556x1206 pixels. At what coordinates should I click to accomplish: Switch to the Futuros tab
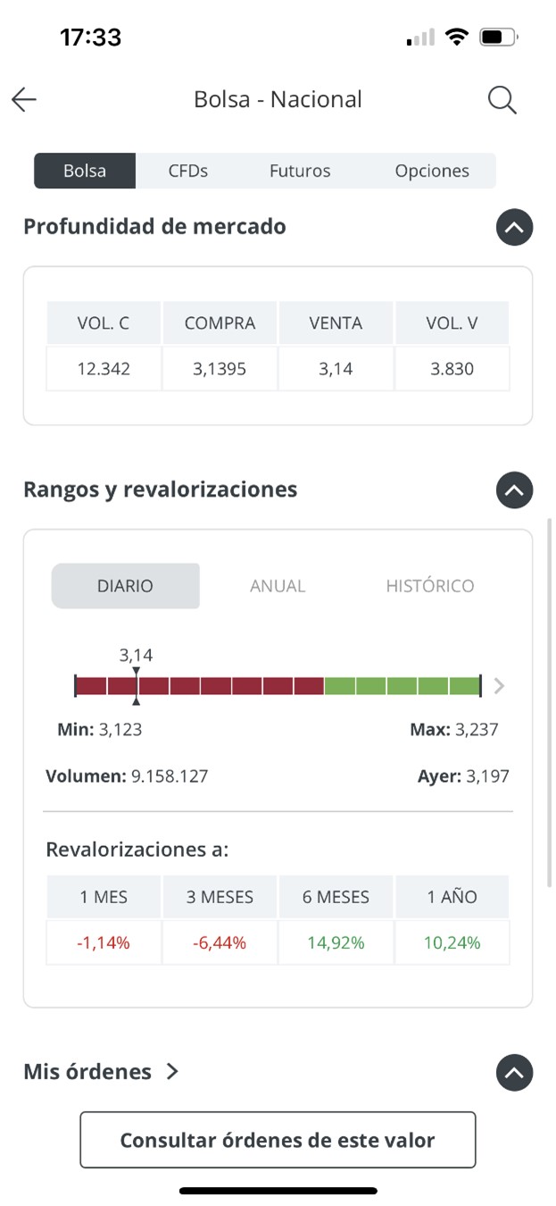click(x=300, y=171)
